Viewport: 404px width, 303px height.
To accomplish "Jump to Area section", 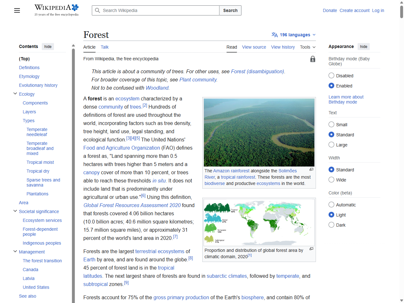I will click(x=23, y=203).
